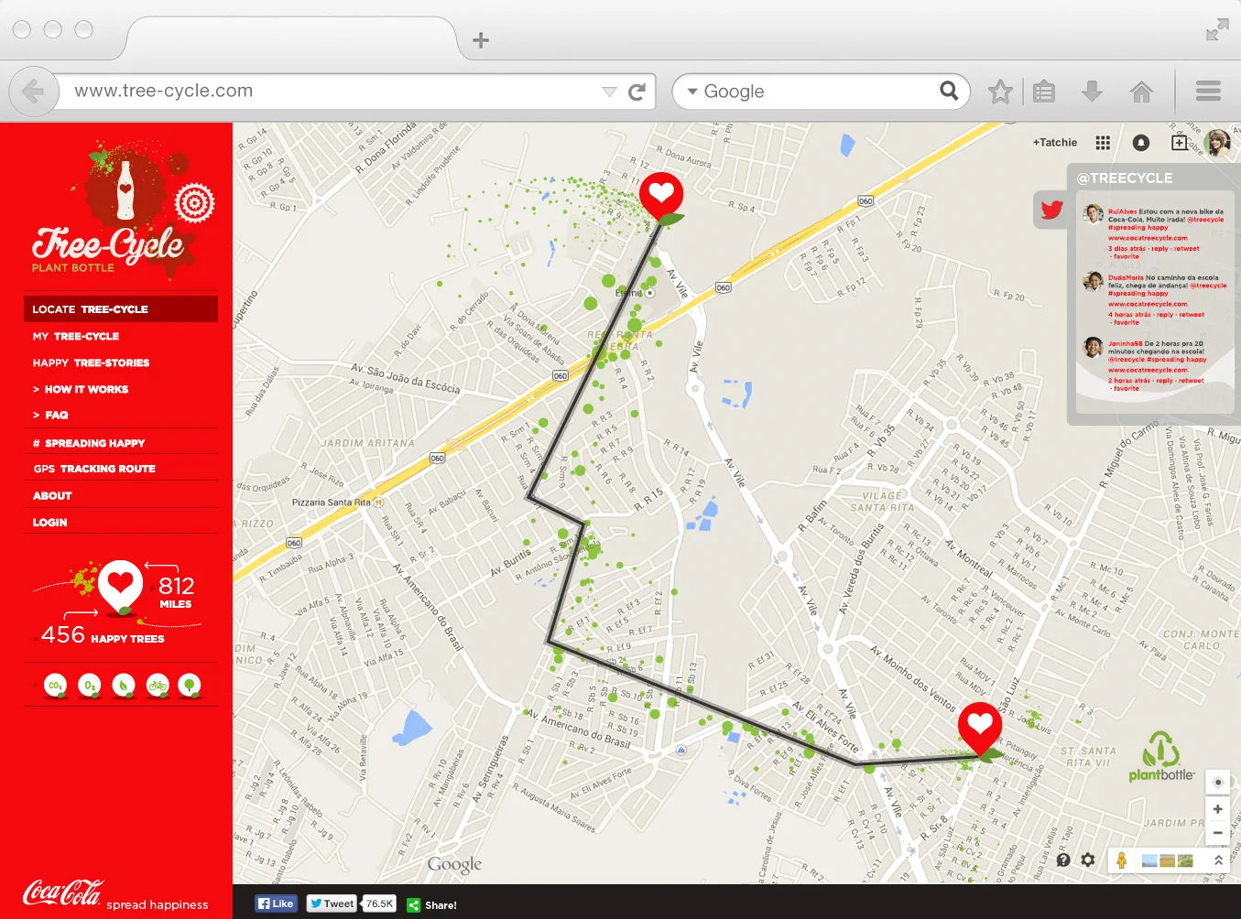This screenshot has height=919, width=1241.
Task: Open DudaMaria tweet author link
Action: 1126,277
